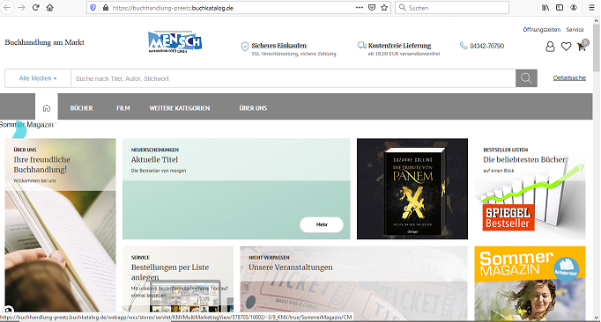Image resolution: width=601 pixels, height=322 pixels.
Task: Expand the Alle Medien dropdown
Action: (38, 78)
